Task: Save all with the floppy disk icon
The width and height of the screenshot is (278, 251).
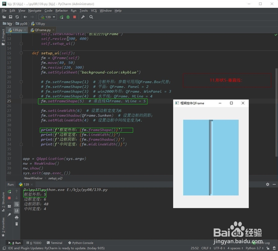Action: point(11,17)
